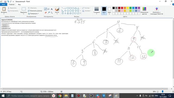Collapse the ribbon with chevron
The height and width of the screenshot is (98, 174).
click(170, 4)
